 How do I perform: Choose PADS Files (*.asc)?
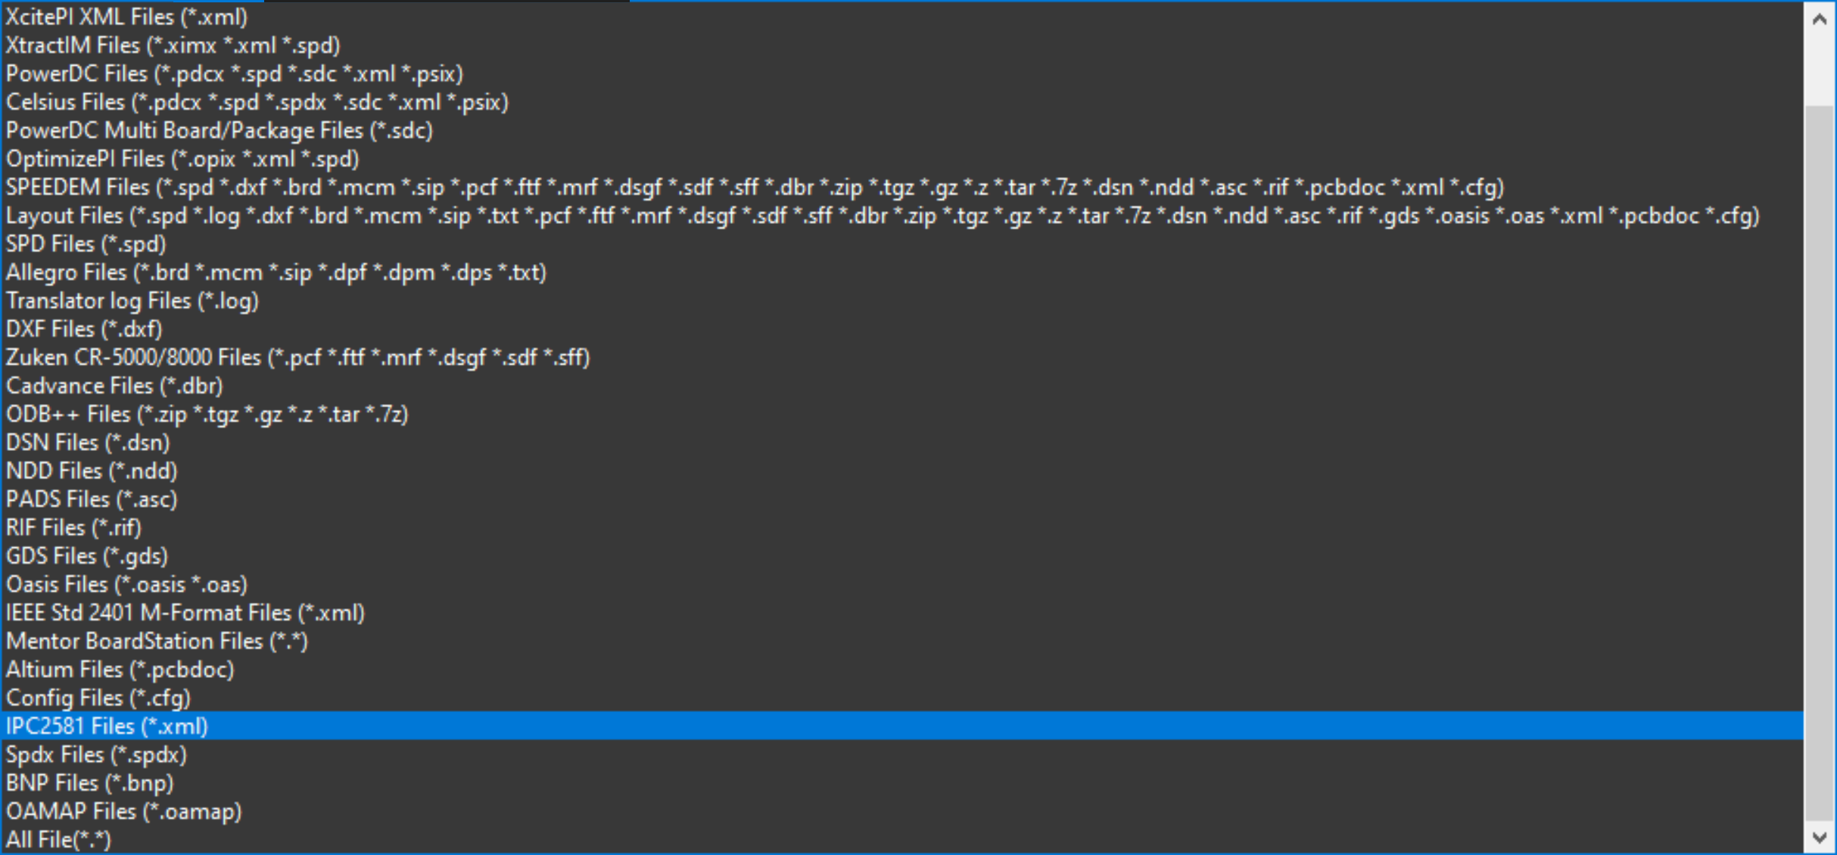(92, 499)
